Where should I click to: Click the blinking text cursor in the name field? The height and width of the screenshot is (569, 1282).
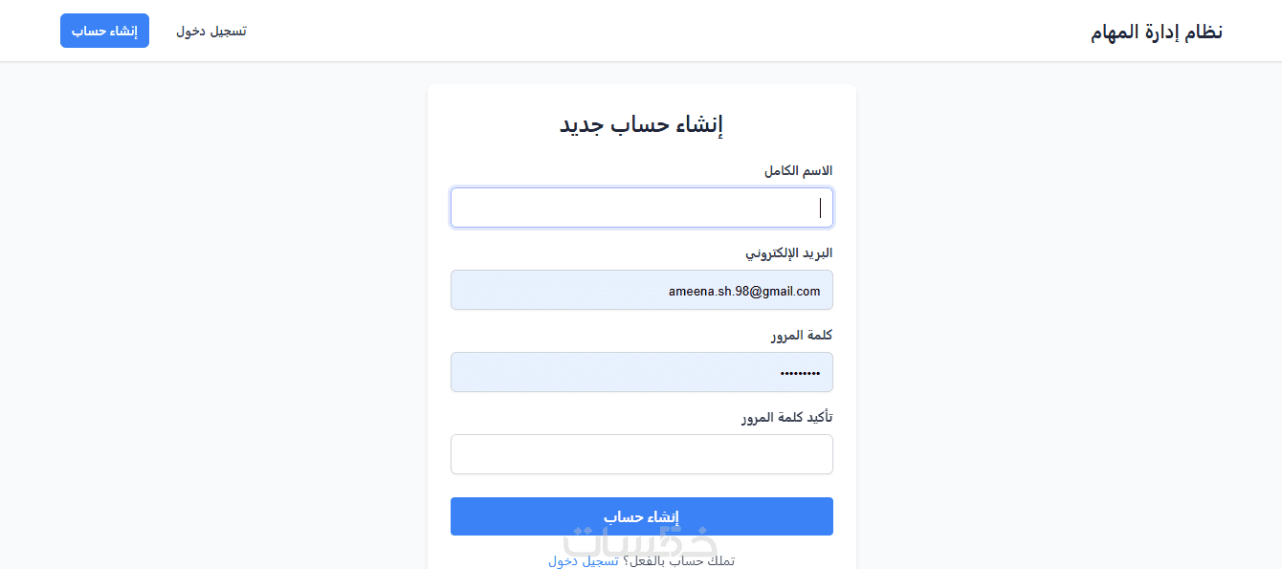click(x=820, y=208)
